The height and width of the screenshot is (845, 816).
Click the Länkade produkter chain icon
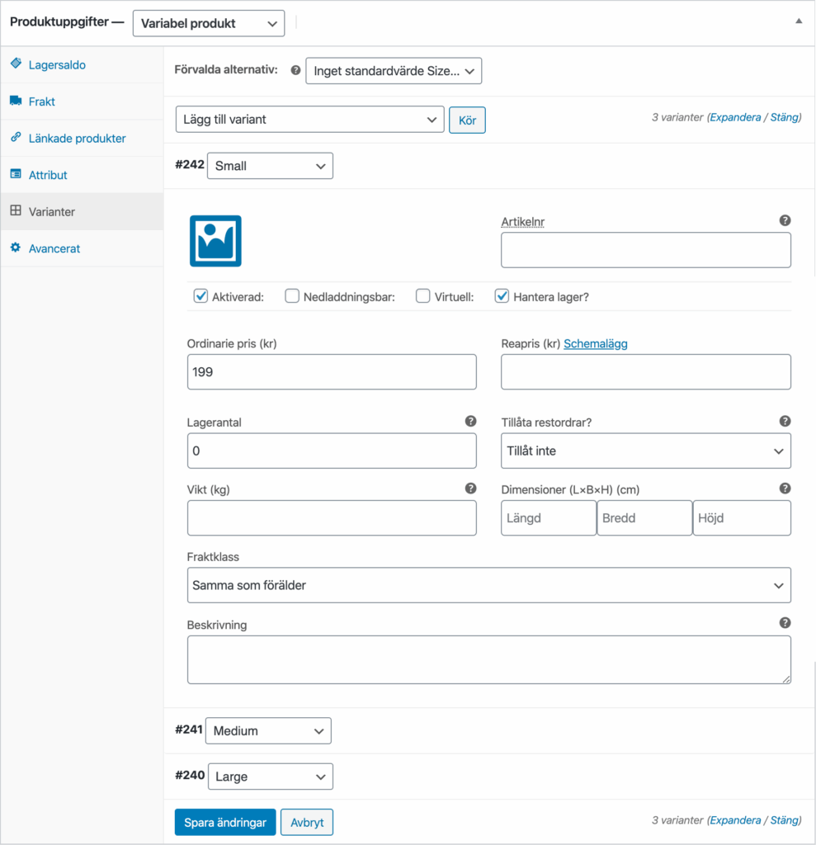click(16, 138)
